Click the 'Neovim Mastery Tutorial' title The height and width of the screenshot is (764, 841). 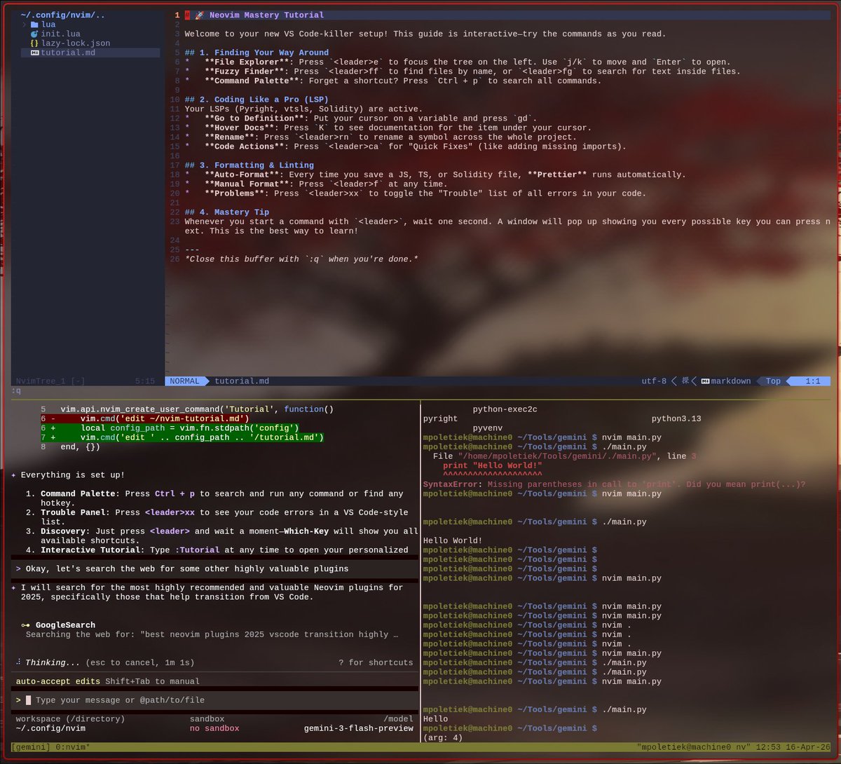point(266,15)
